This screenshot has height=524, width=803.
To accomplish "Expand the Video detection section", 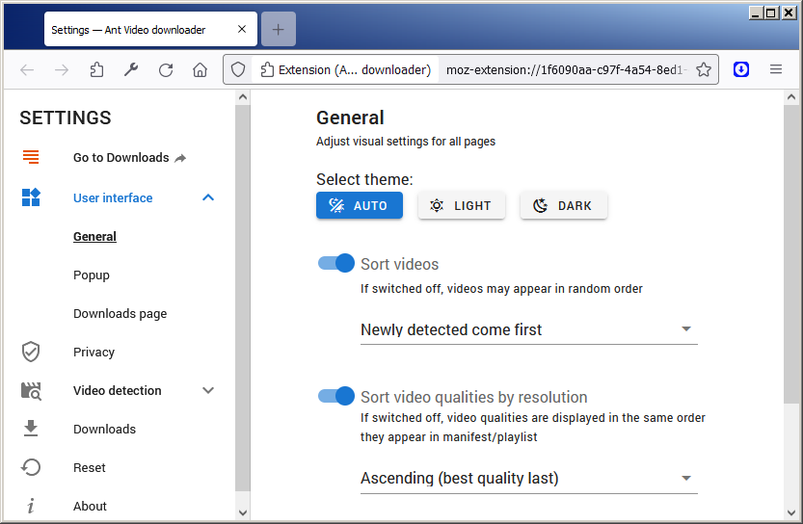I will 208,390.
